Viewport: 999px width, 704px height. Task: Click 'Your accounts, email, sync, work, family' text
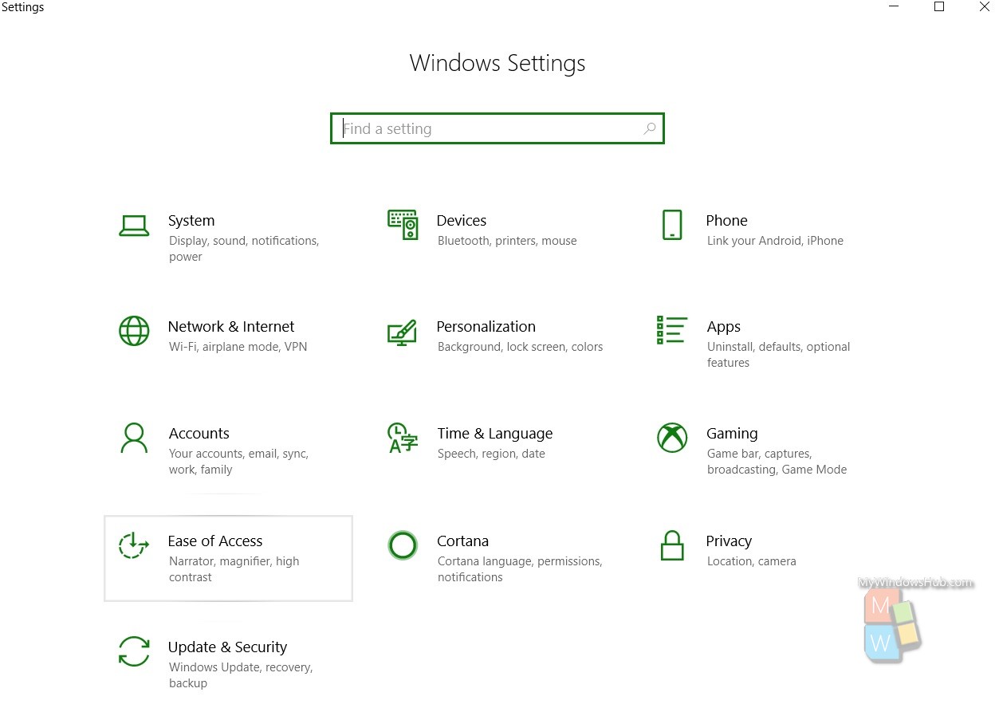238,462
